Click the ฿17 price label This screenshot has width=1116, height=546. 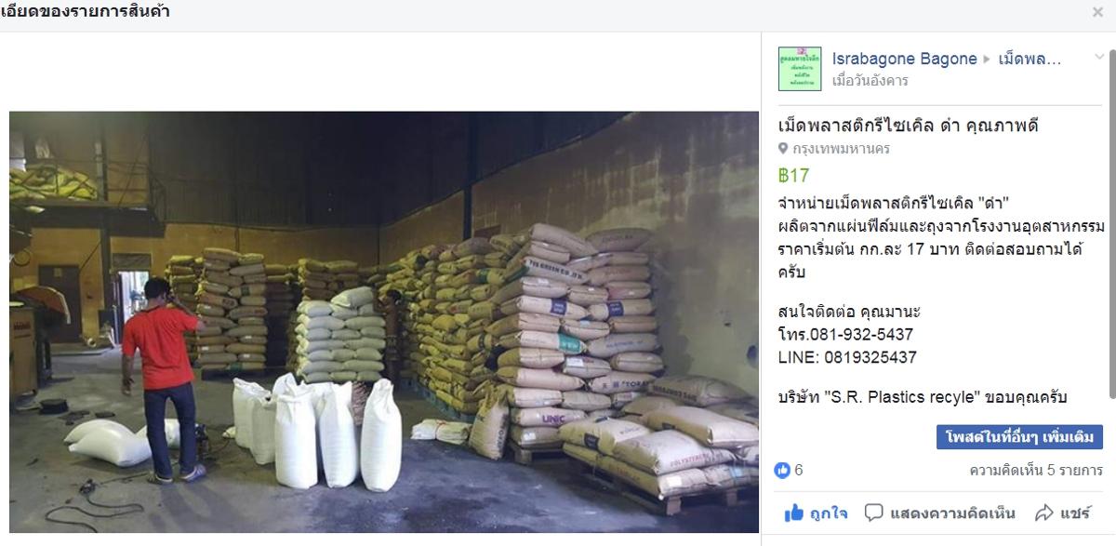[794, 175]
